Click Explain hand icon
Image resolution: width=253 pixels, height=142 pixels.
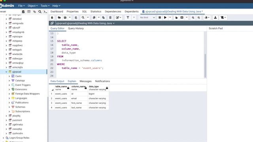[176, 17]
